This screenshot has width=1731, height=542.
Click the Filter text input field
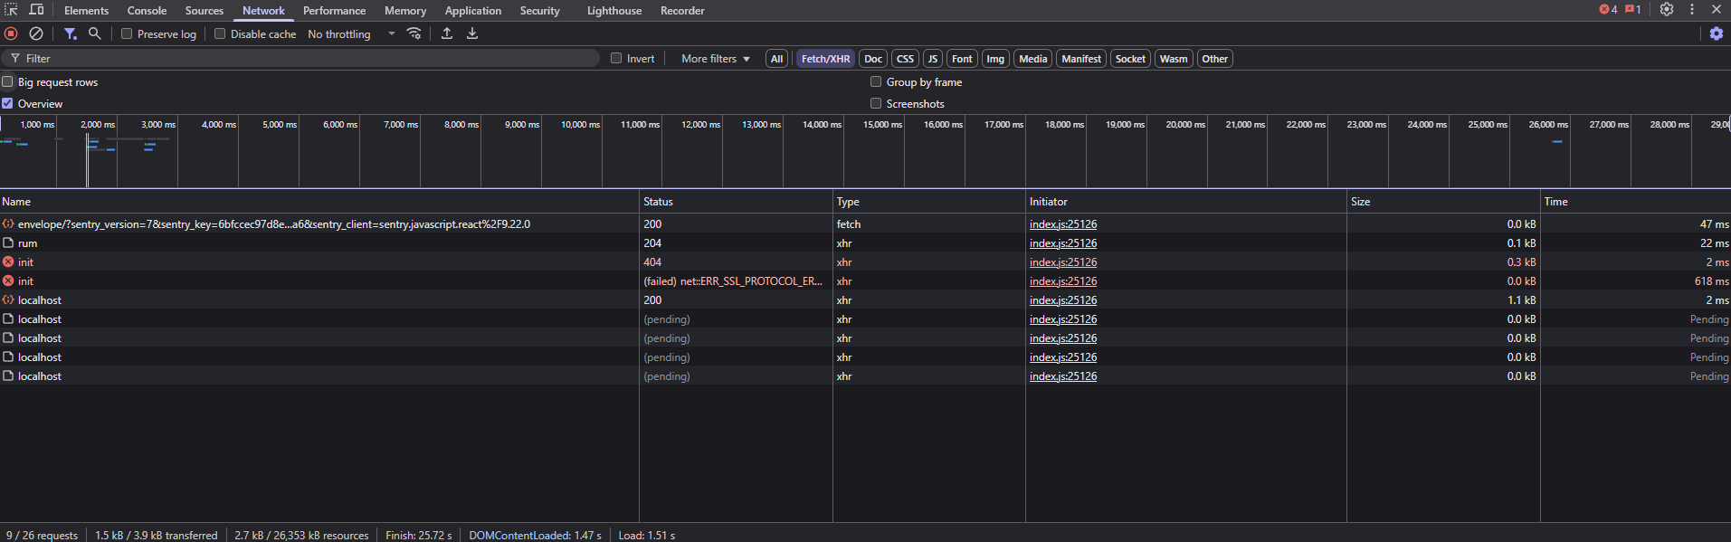(x=308, y=59)
